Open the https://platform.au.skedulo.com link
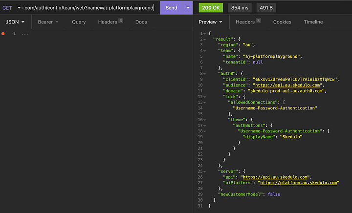 coord(299,183)
